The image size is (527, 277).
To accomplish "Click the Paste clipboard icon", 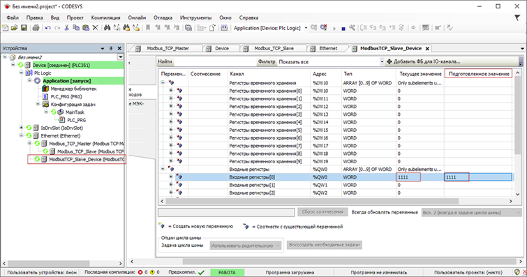I will 86,28.
